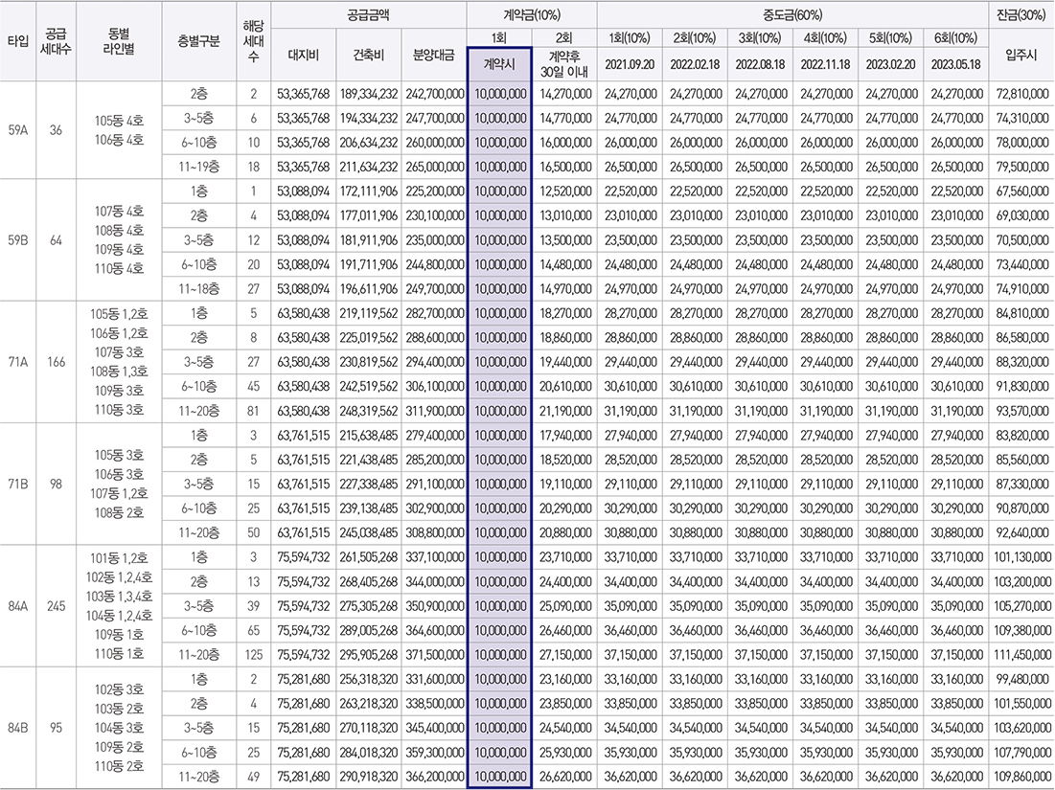Click the 21,190,000 second deposit cell
Screen dimensions: 1055x790
(565, 411)
